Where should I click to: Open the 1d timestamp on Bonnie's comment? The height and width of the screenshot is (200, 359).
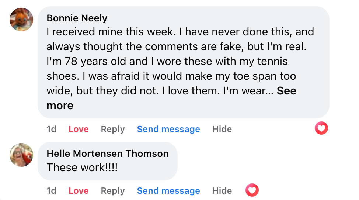point(52,129)
